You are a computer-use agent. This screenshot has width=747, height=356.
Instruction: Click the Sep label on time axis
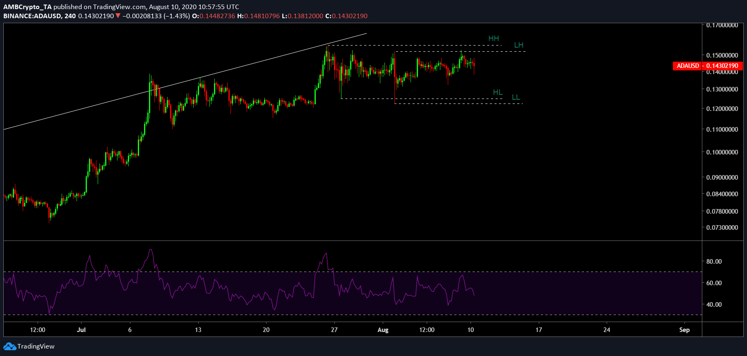tap(684, 330)
